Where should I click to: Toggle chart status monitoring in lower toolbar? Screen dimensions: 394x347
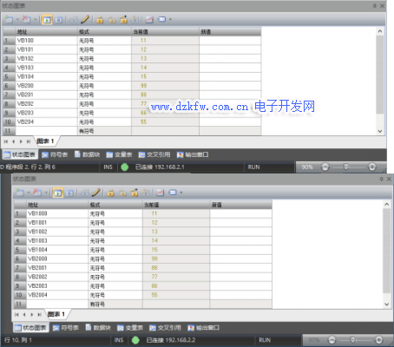pos(58,193)
